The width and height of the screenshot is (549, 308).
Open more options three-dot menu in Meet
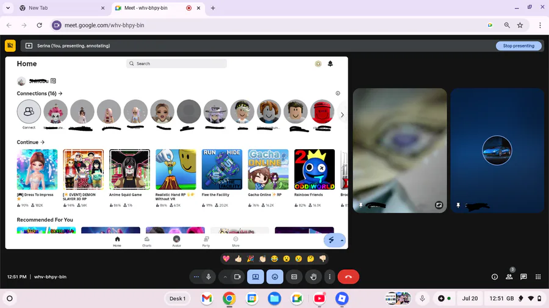[x=329, y=277]
